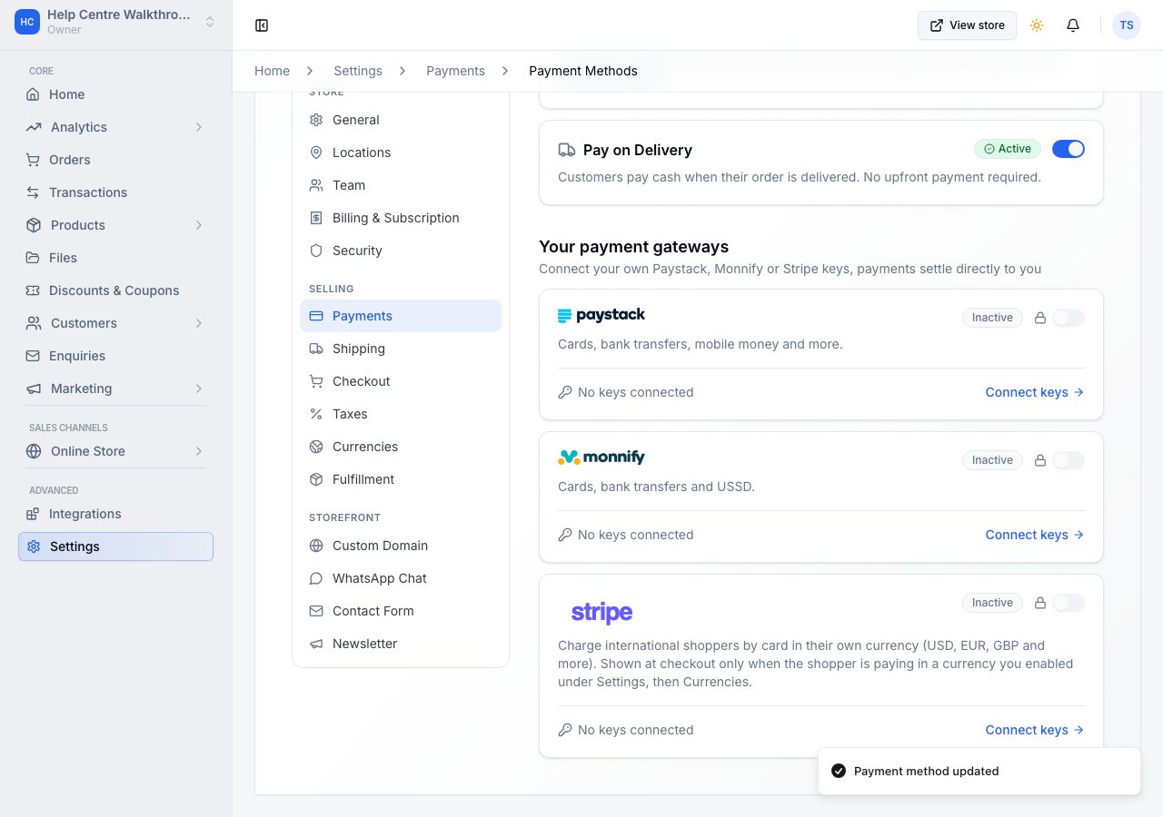The width and height of the screenshot is (1163, 817).
Task: Go to Home breadcrumb
Action: 273,71
